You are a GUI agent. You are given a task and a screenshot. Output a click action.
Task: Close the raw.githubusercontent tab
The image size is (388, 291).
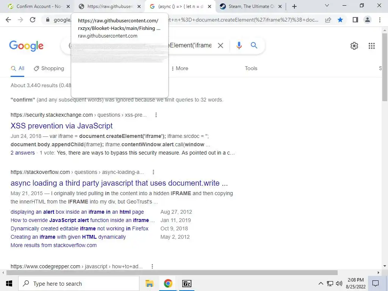(139, 7)
